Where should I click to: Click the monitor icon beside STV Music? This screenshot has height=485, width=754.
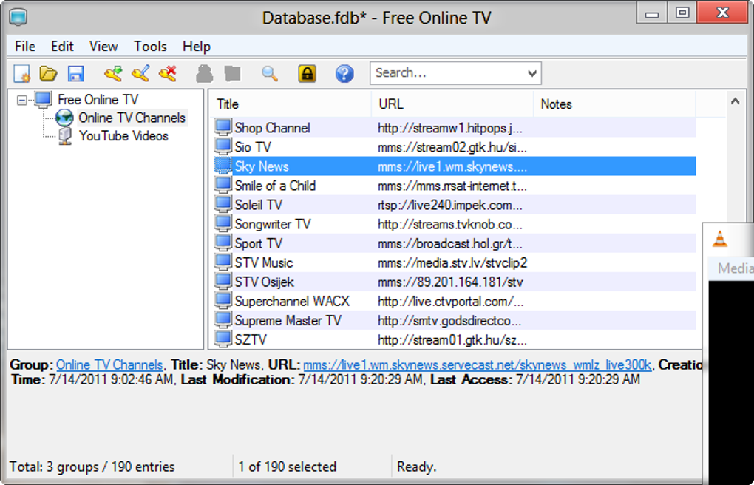(223, 262)
